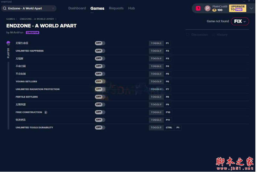Click Young Settlers cheat name
The width and height of the screenshot is (257, 172).
pos(26,81)
